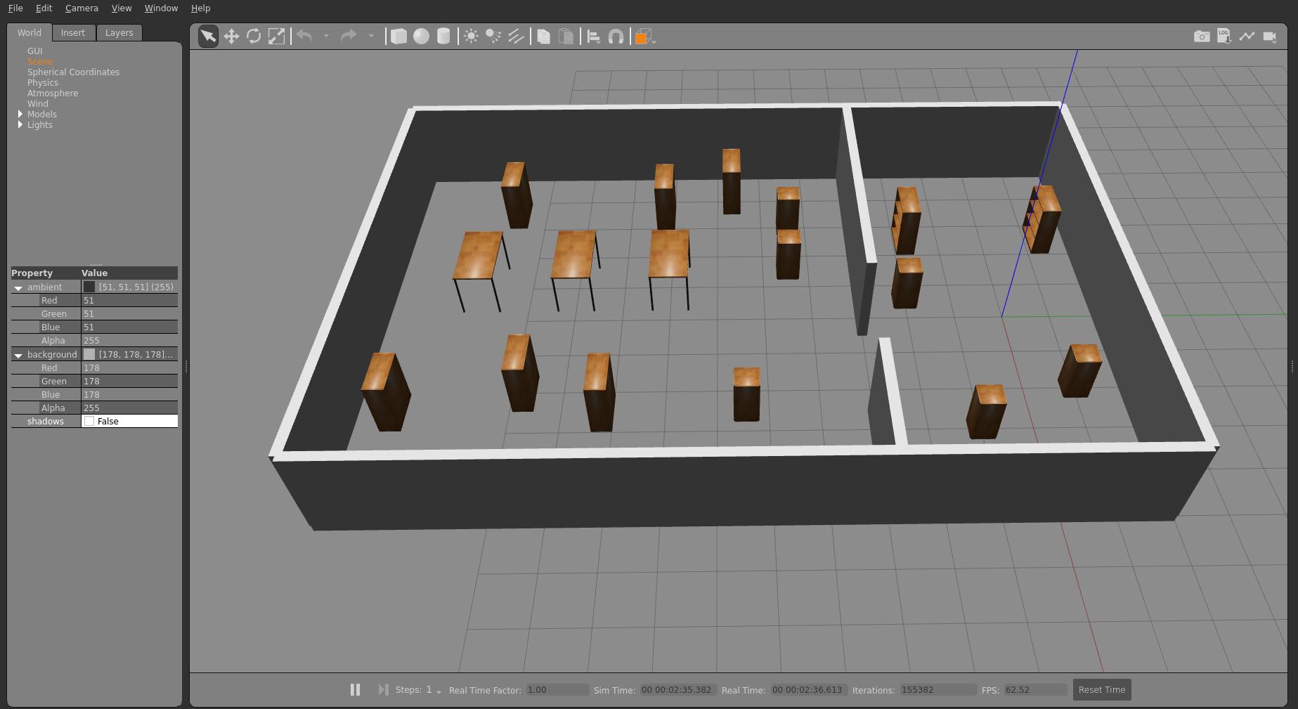
Task: Activate the rotate mode tool
Action: tap(254, 37)
